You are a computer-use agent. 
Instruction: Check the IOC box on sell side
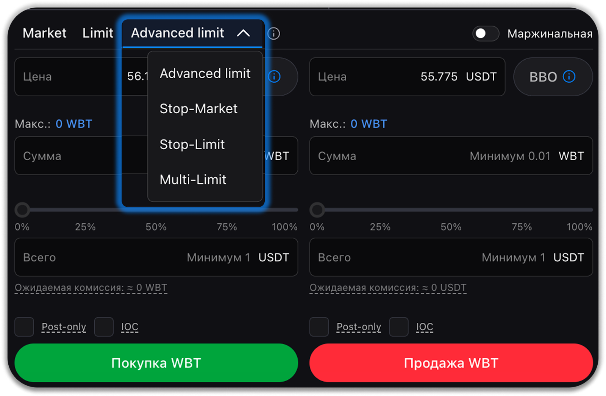pyautogui.click(x=398, y=327)
